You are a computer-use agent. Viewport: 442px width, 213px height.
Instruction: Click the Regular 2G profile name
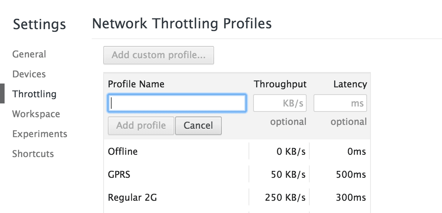tap(133, 198)
